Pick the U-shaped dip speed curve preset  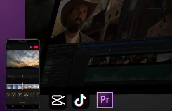click(20, 94)
